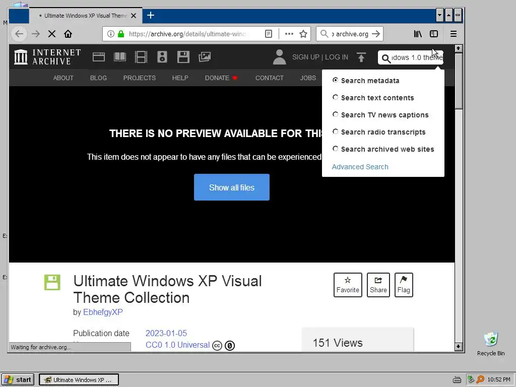
Task: Open the browser home page icon
Action: coord(68,34)
